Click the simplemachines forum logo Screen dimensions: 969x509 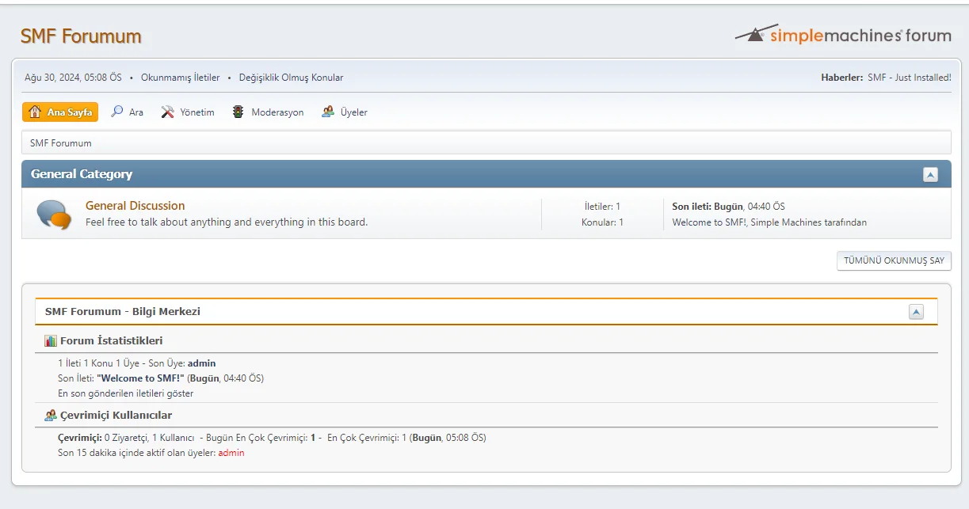click(843, 35)
